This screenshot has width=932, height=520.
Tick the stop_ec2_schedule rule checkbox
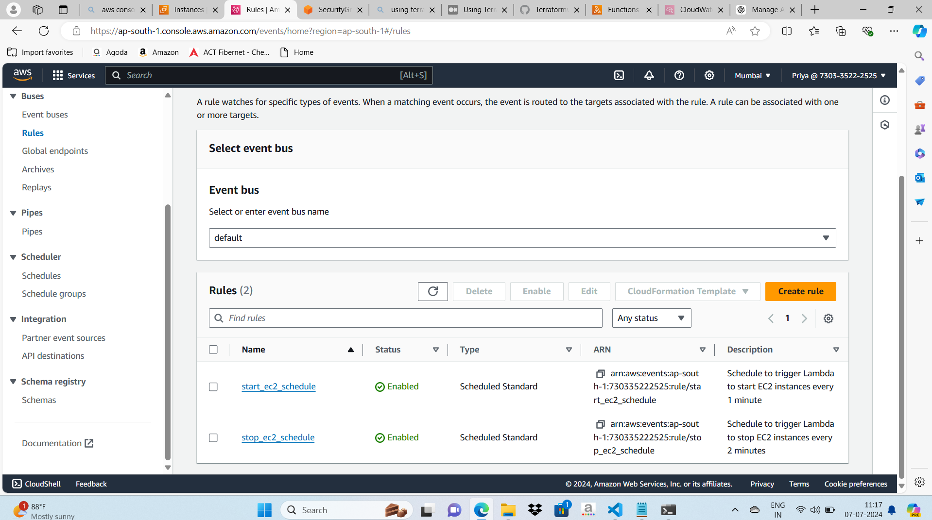(x=213, y=438)
